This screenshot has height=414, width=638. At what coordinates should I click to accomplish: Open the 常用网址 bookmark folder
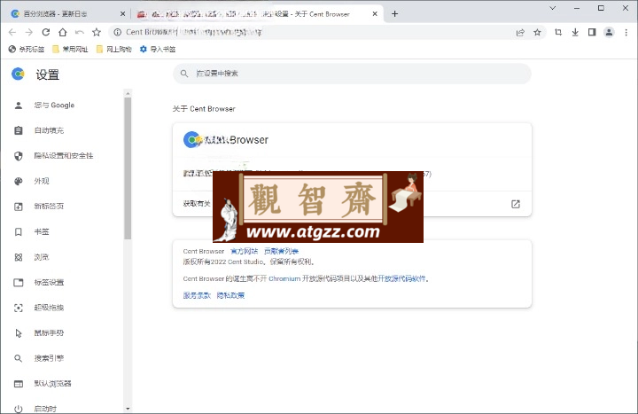click(70, 50)
